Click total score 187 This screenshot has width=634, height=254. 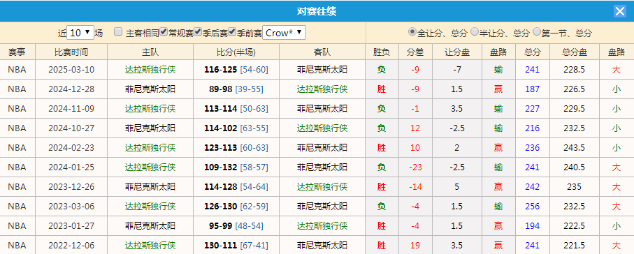tap(533, 89)
